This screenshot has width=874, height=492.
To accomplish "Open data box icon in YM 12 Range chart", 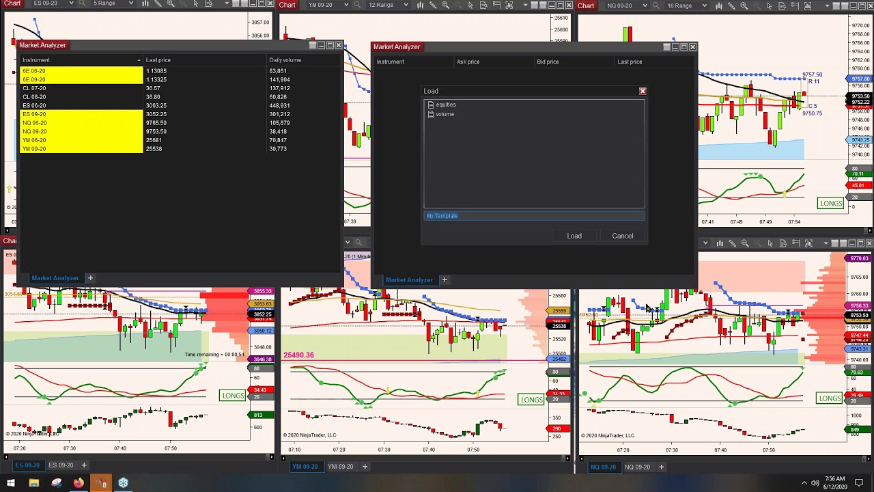I will (483, 5).
